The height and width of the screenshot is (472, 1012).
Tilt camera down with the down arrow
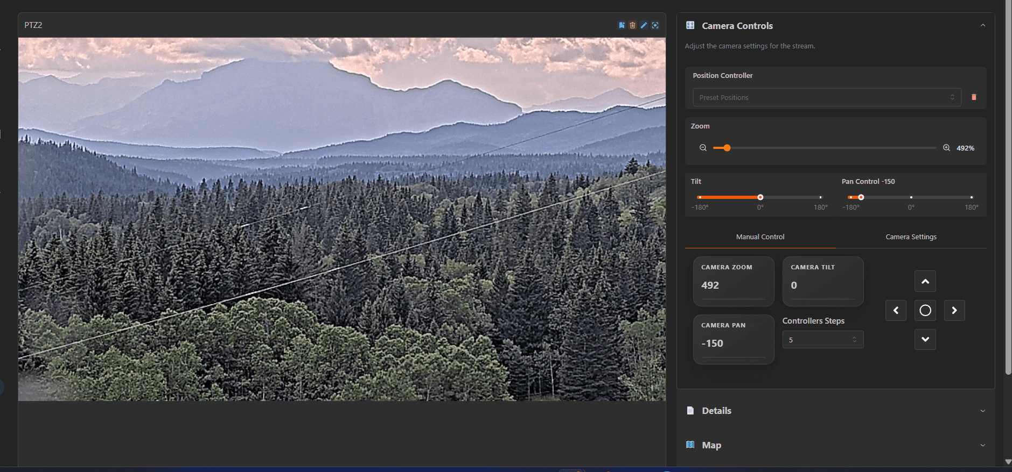tap(925, 339)
